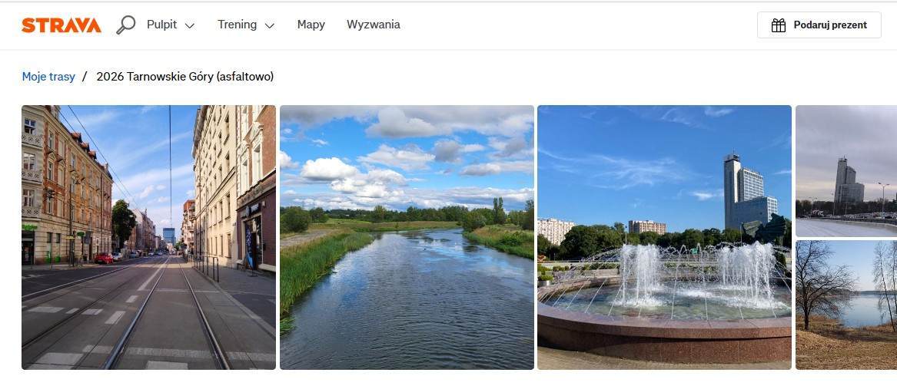Click the tall tower in the fountain photo
Screen dimensions: 897x389
734,192
